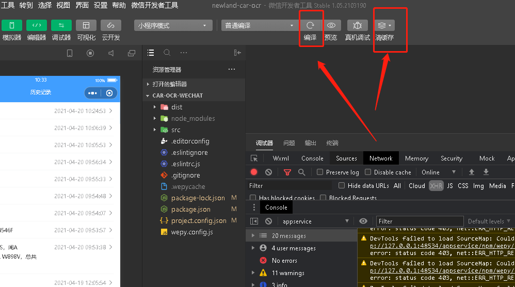Screen dimensions: 515x287
Task: Toggle the Editor (编辑器) panel button
Action: pyautogui.click(x=37, y=25)
